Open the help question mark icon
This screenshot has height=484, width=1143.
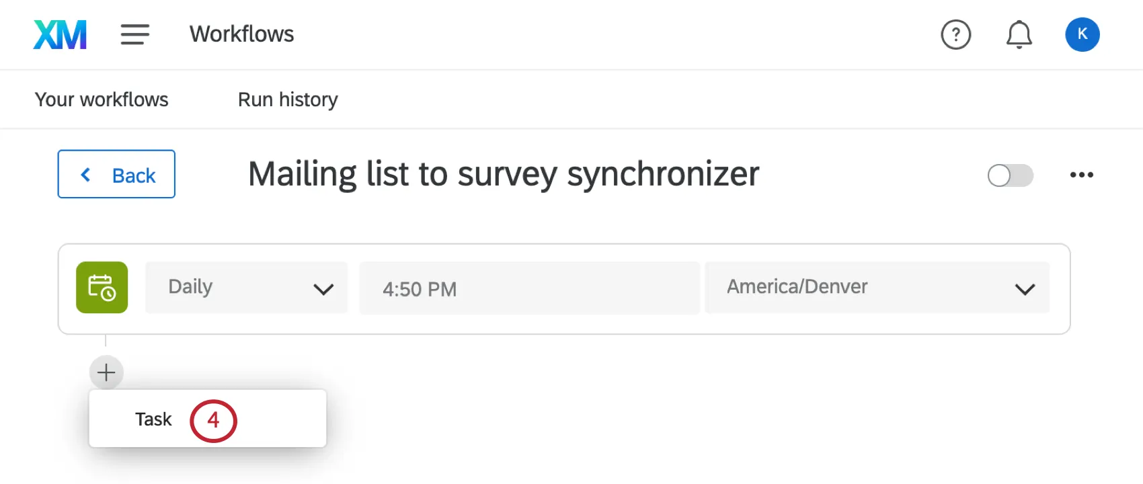pyautogui.click(x=956, y=34)
